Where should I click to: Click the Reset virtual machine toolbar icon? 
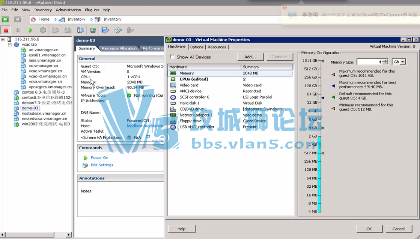click(x=43, y=30)
